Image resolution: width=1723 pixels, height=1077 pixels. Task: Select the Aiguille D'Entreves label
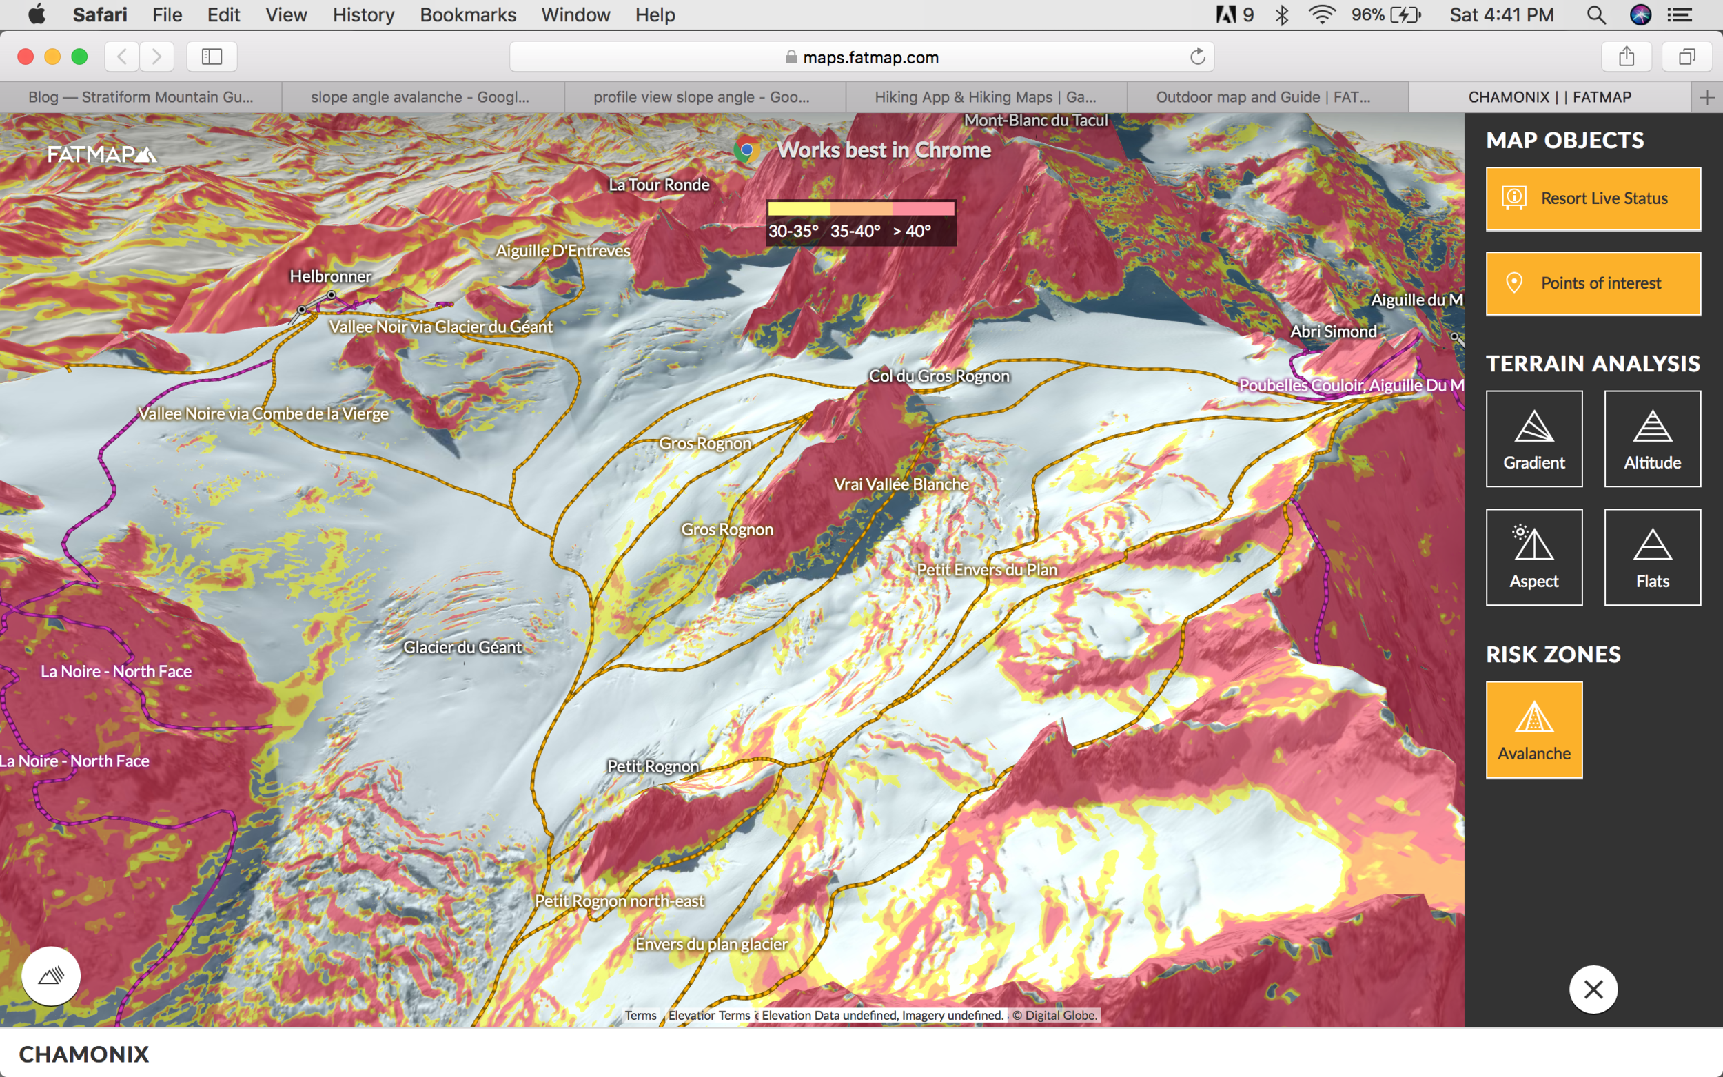coord(562,250)
